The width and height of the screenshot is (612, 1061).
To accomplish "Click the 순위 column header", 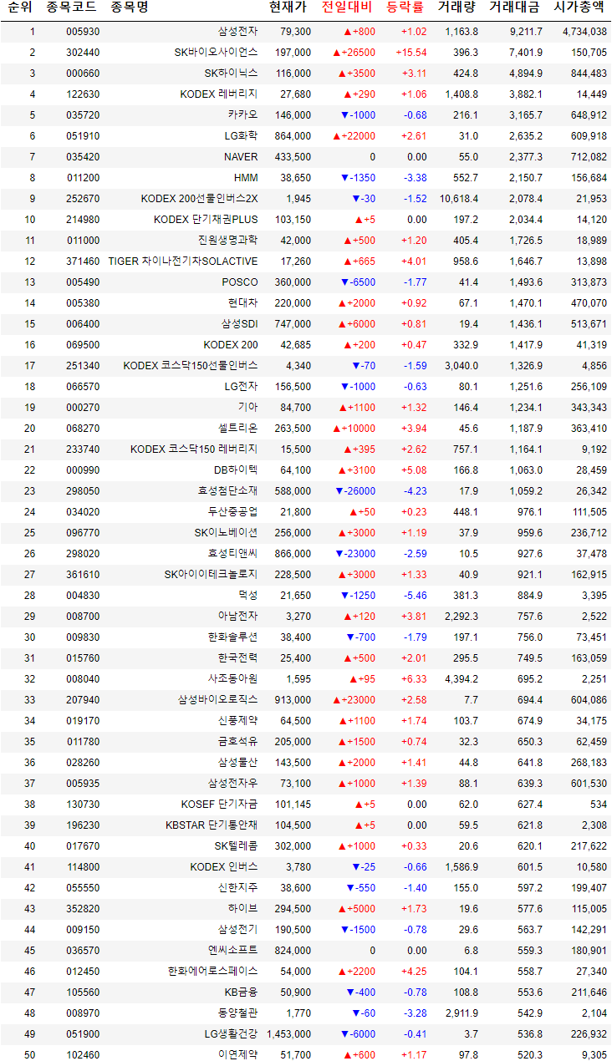I will click(x=20, y=9).
